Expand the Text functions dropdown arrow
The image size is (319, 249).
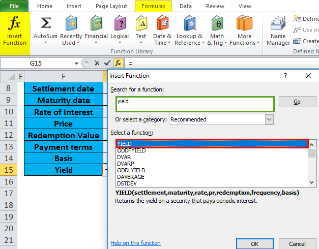click(141, 43)
